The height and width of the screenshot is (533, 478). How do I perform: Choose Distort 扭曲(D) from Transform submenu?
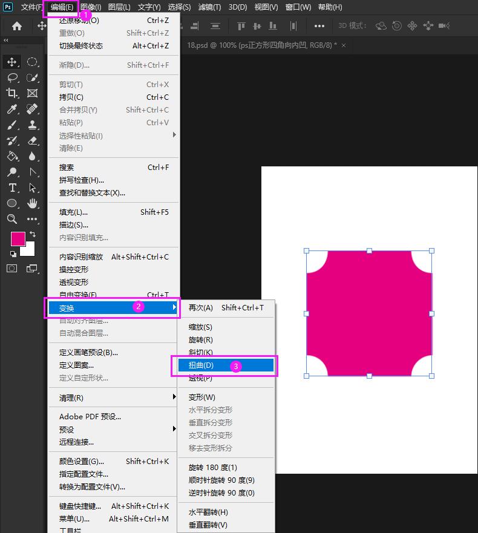226,365
